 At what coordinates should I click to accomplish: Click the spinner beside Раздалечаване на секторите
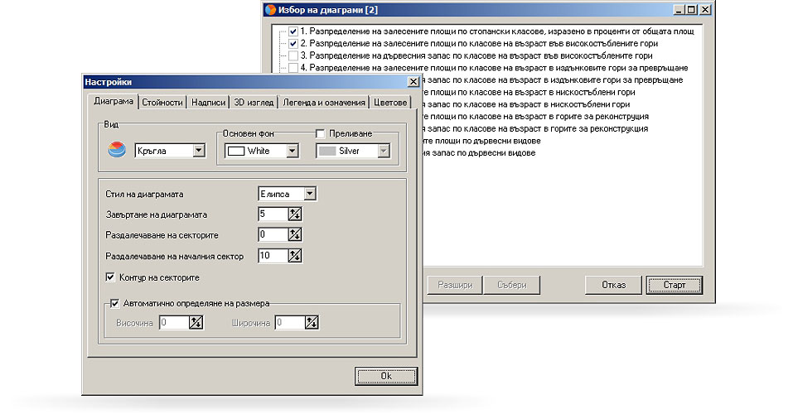[x=295, y=235]
